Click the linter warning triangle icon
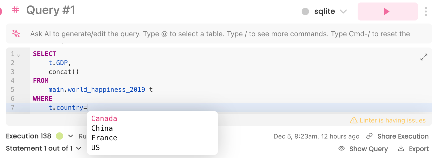 354,120
